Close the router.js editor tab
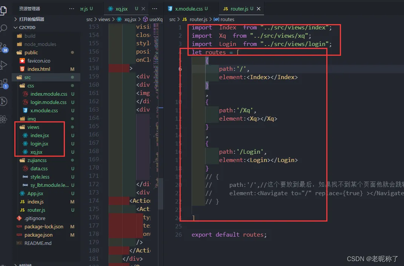404x266 pixels. click(x=258, y=9)
